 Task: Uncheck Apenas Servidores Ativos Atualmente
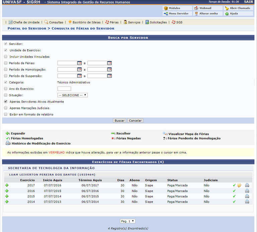point(6,102)
